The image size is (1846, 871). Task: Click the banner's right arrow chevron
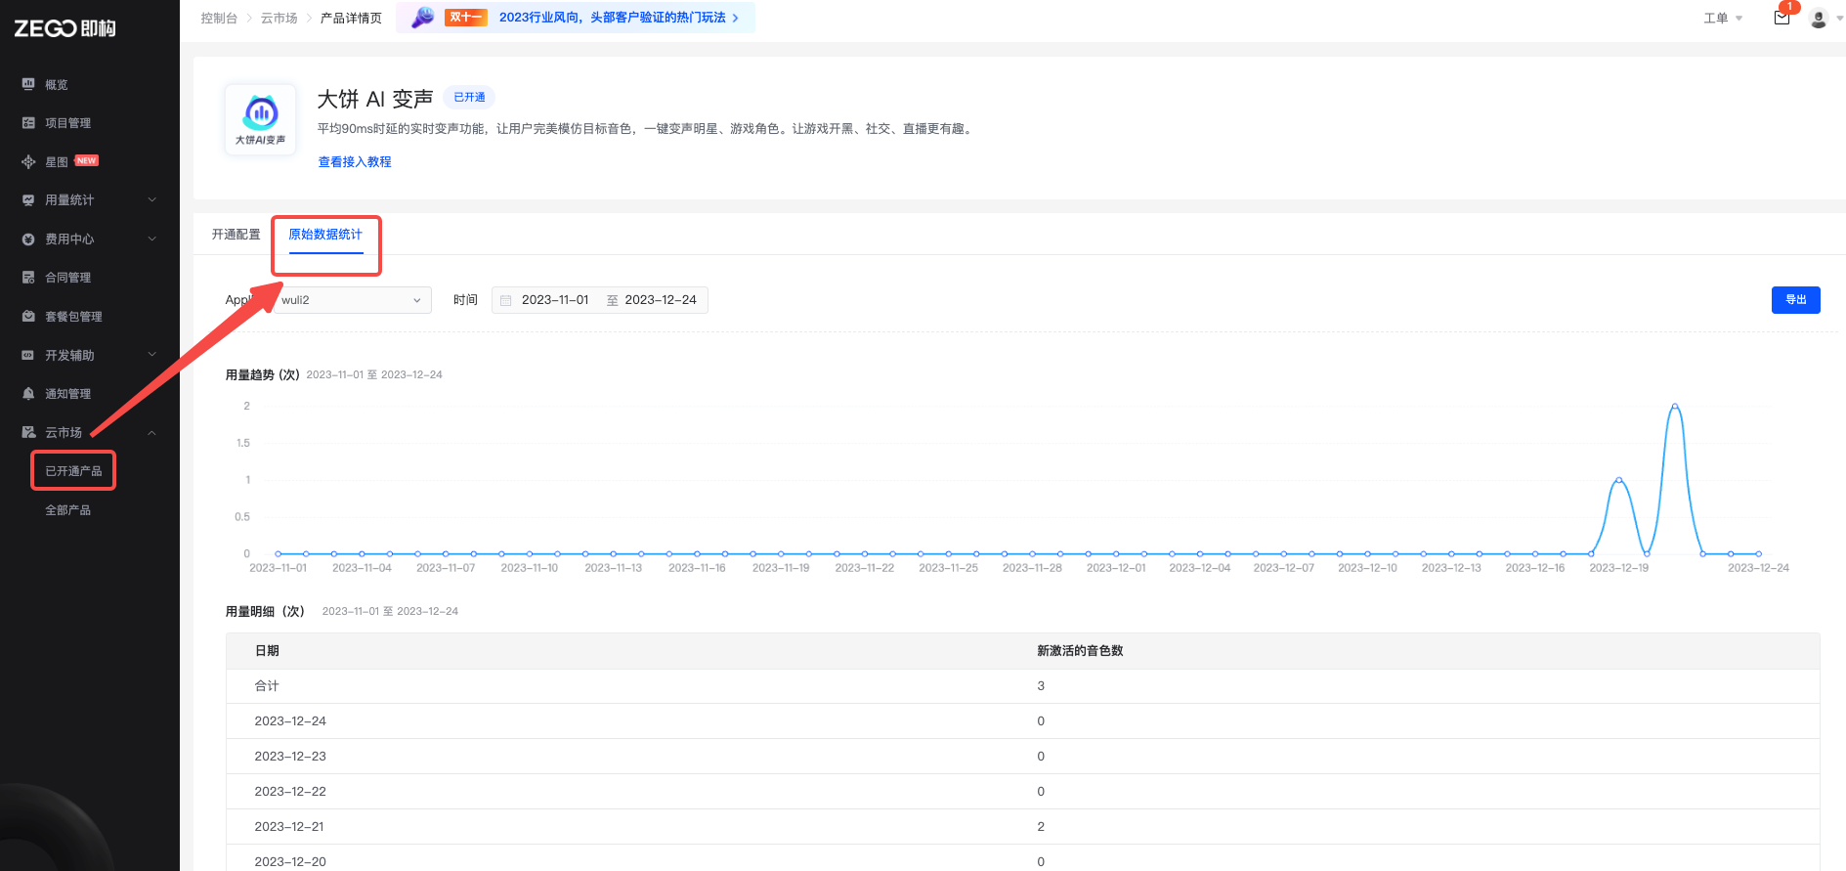coord(735,18)
